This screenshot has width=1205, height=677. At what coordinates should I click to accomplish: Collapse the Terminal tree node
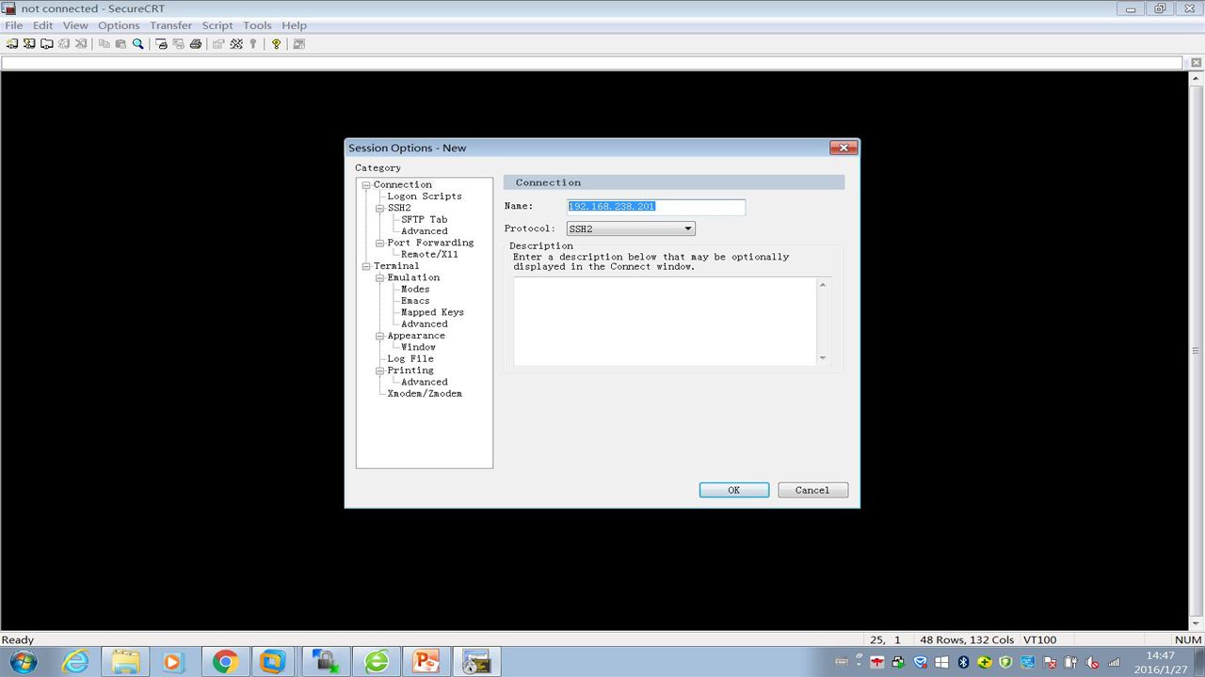(366, 266)
